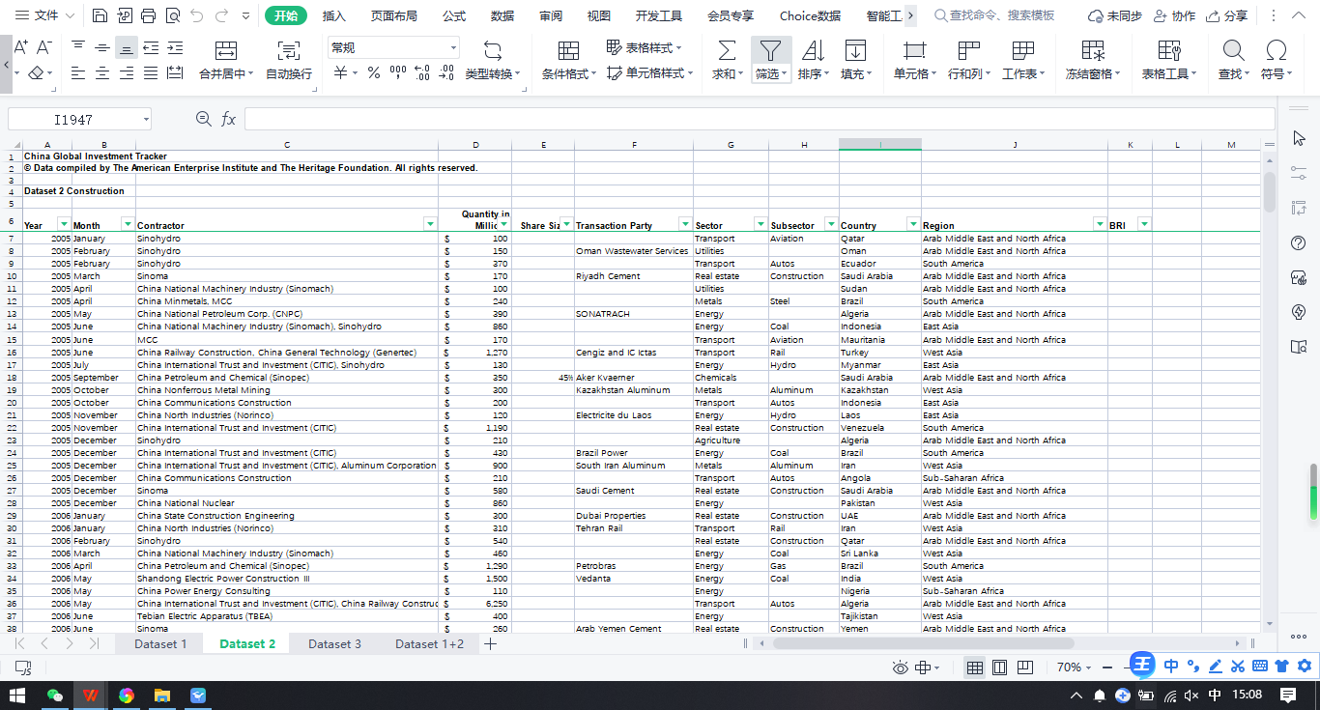Expand the number format combo box
Screen dimensions: 1320x710
tap(453, 48)
